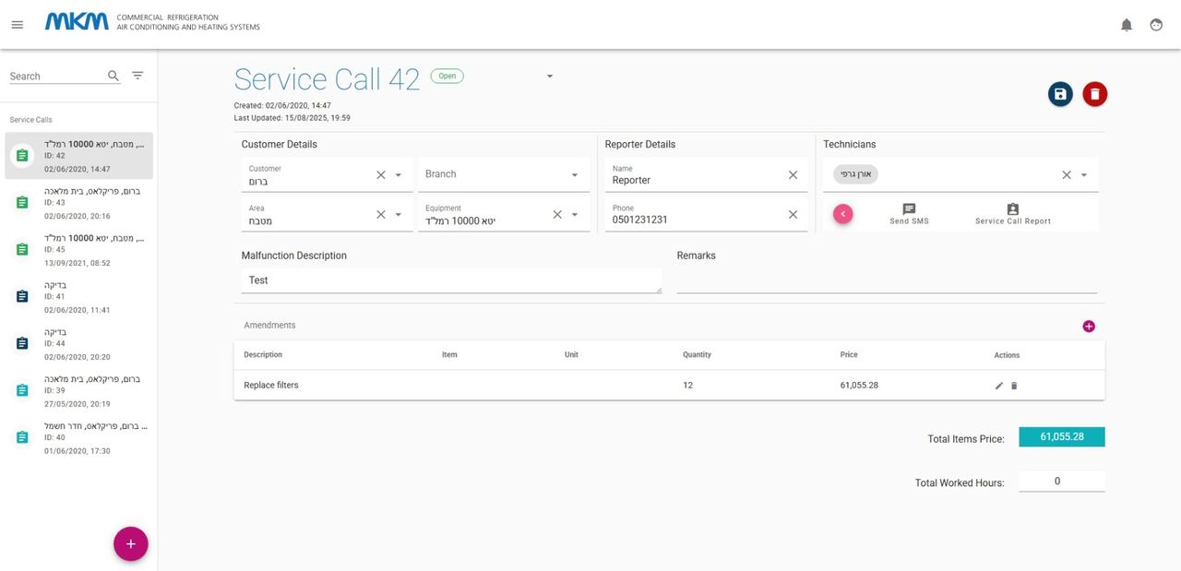Open the user account avatar icon
1181x571 pixels.
(1156, 25)
